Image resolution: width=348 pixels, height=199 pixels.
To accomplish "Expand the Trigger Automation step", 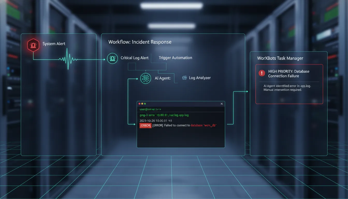I will 175,58.
